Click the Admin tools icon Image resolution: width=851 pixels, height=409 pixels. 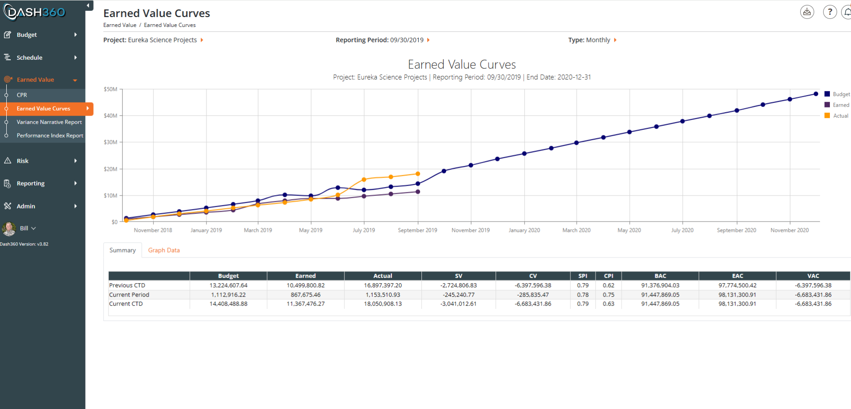8,206
